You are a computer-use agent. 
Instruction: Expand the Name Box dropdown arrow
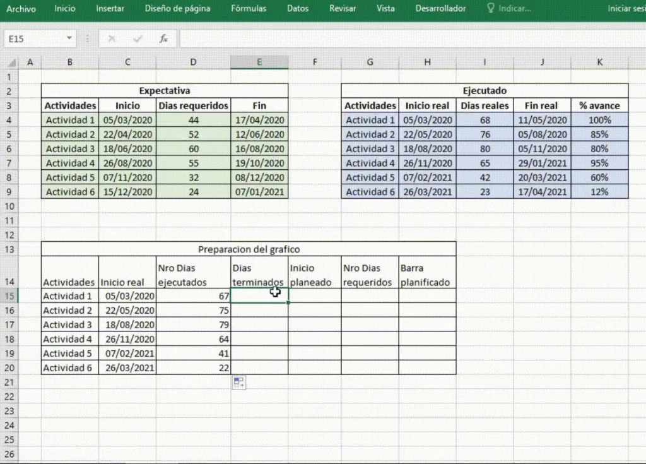click(x=69, y=39)
